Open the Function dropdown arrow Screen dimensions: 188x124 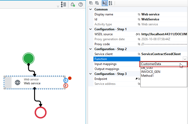pyautogui.click(x=185, y=59)
